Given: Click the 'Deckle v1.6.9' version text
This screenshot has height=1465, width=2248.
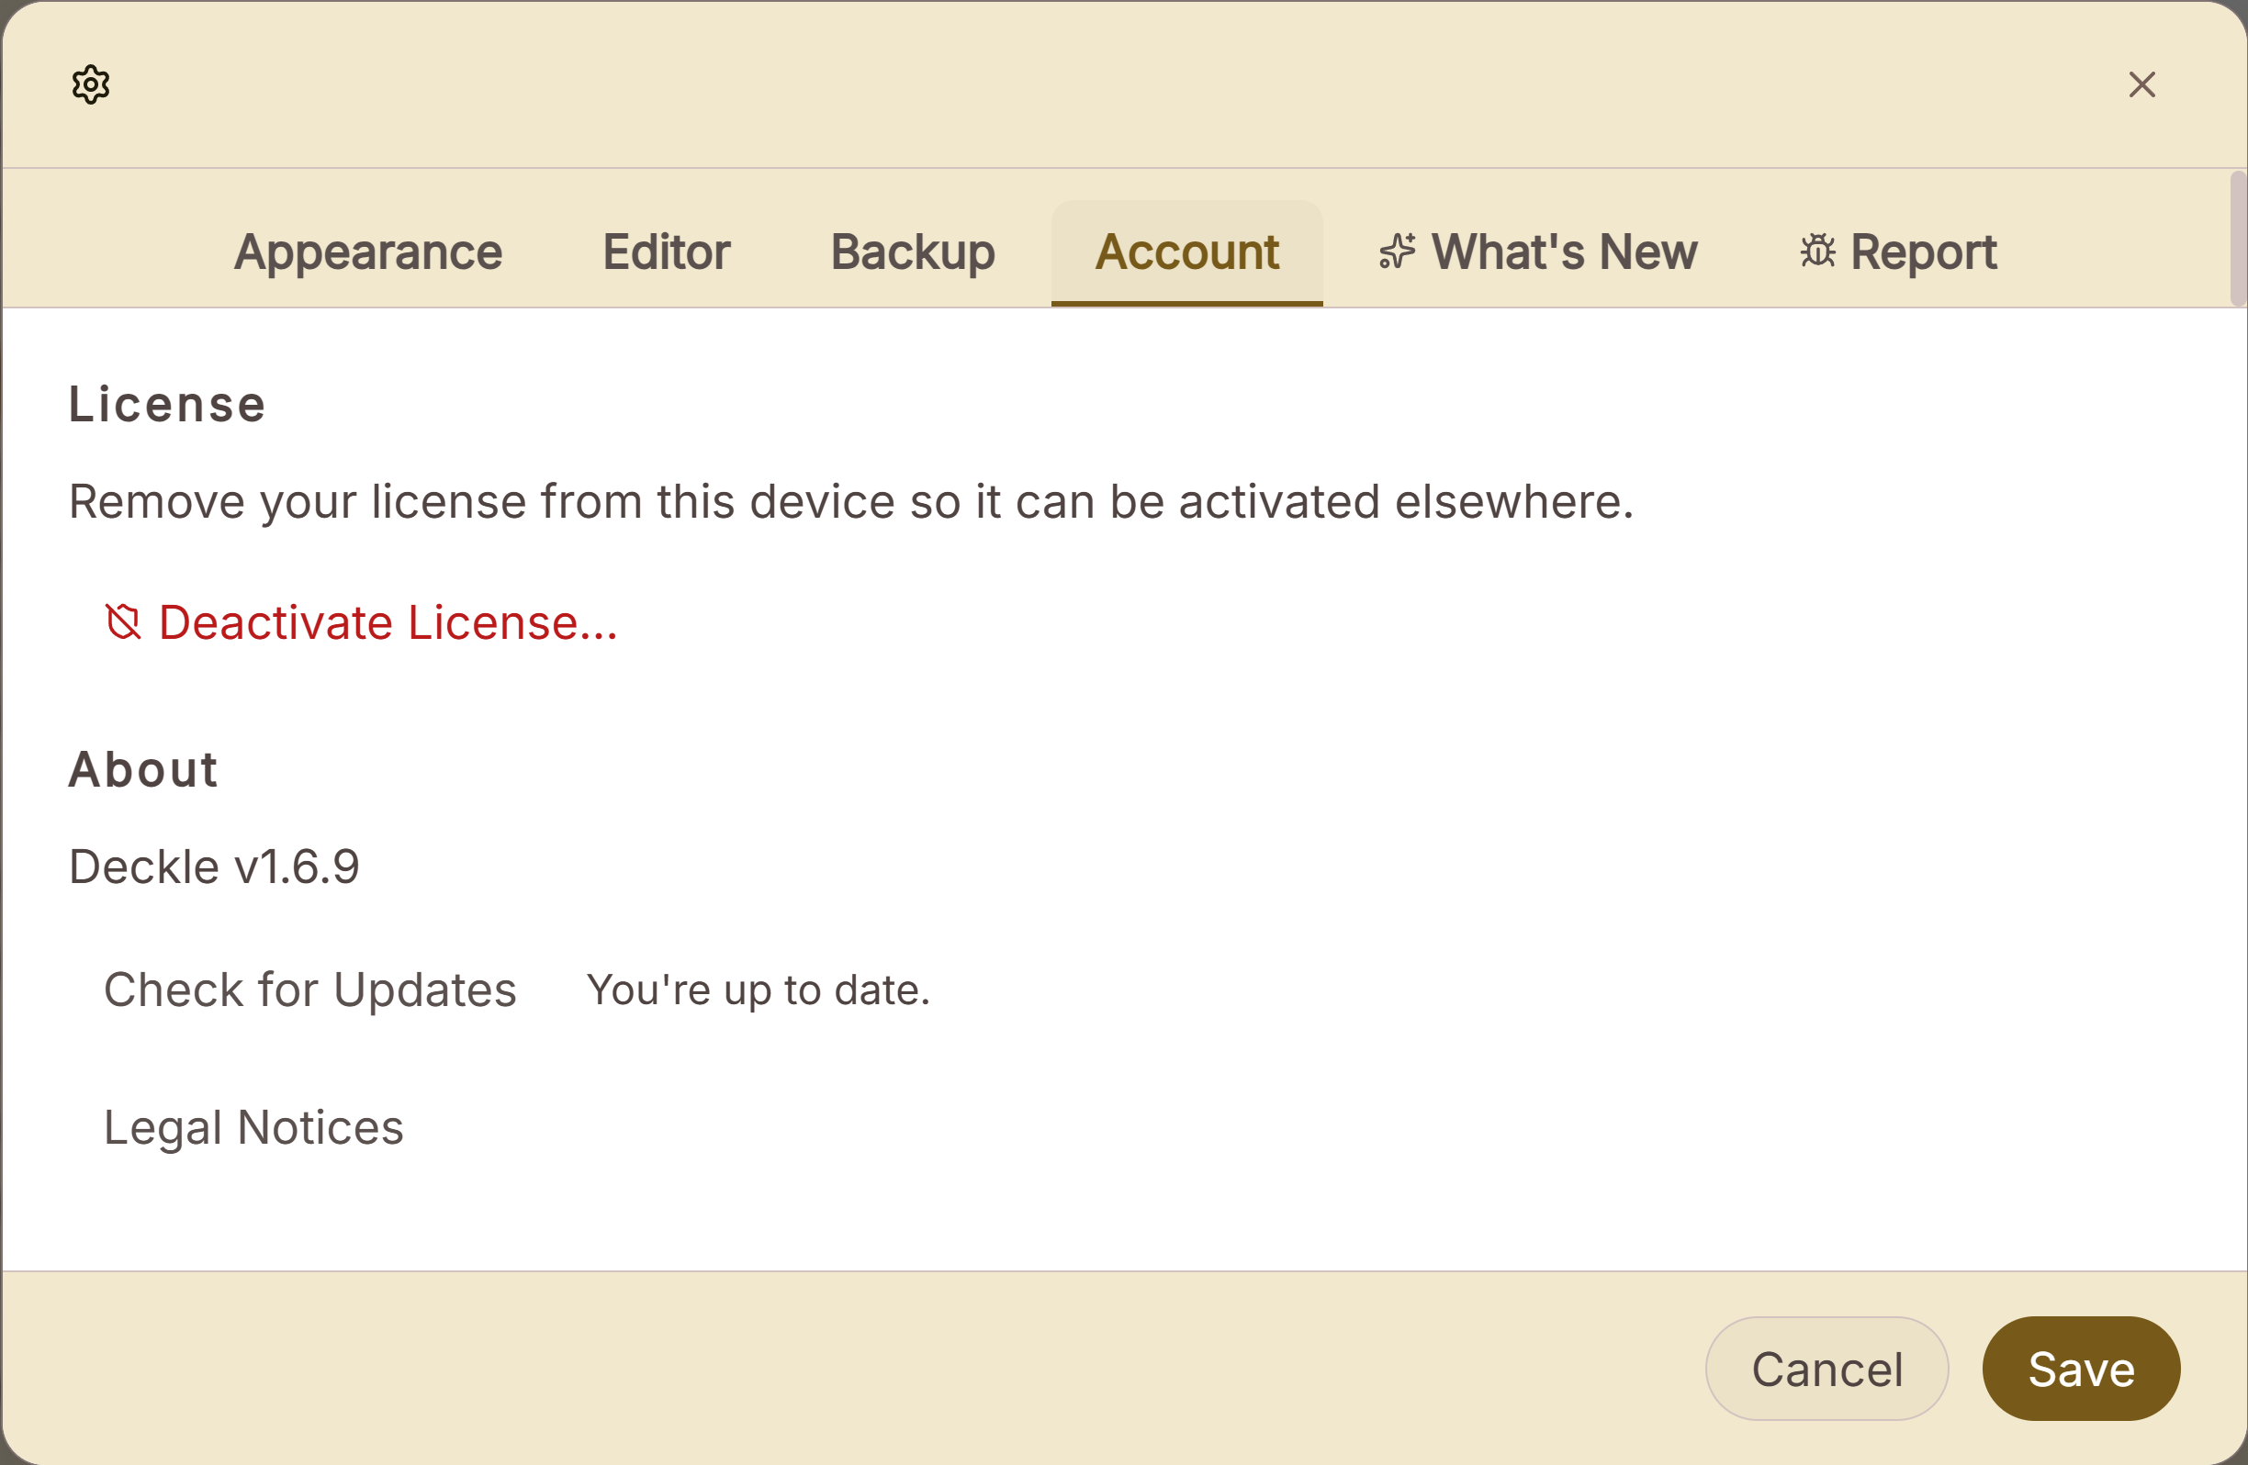Looking at the screenshot, I should click(214, 867).
